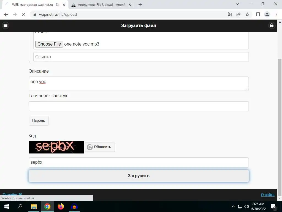282x212 pixels.
Task: Open the tab search chevron
Action: click(x=238, y=4)
